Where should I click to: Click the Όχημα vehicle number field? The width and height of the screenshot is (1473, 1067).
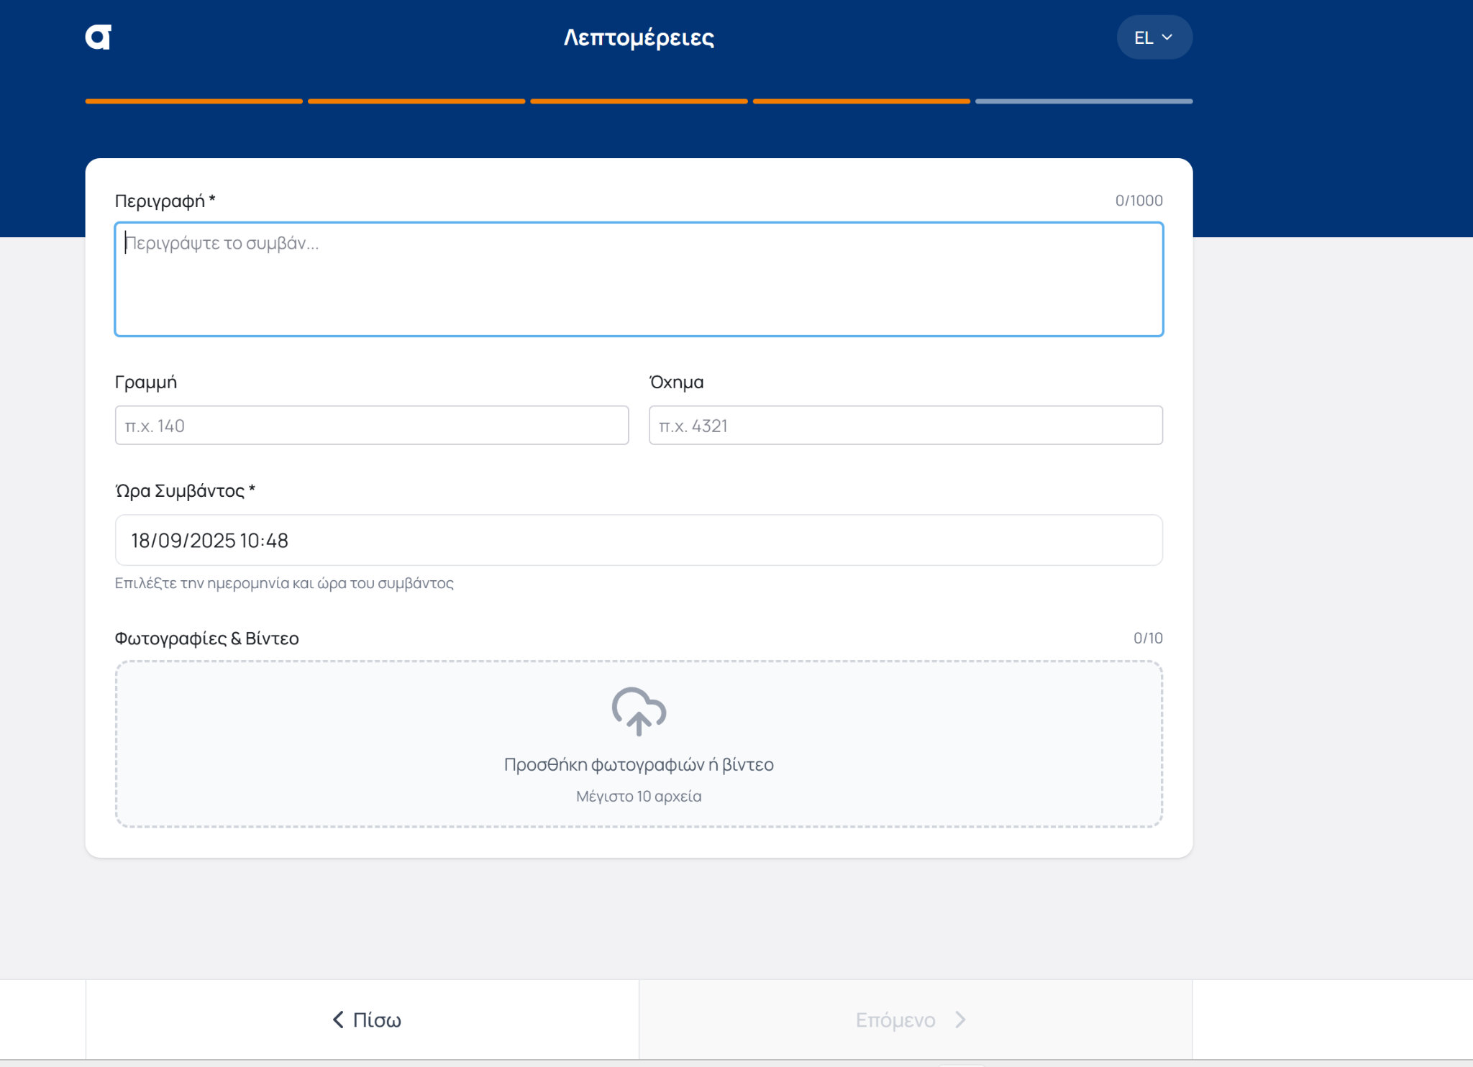click(905, 426)
